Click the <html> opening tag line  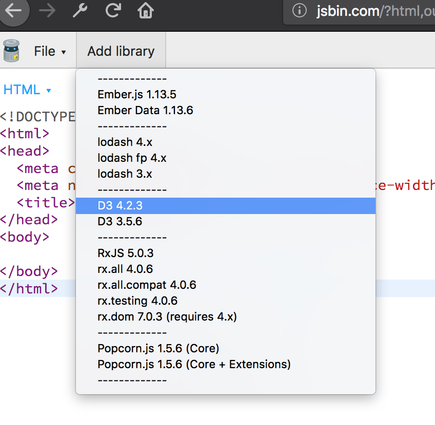(25, 134)
